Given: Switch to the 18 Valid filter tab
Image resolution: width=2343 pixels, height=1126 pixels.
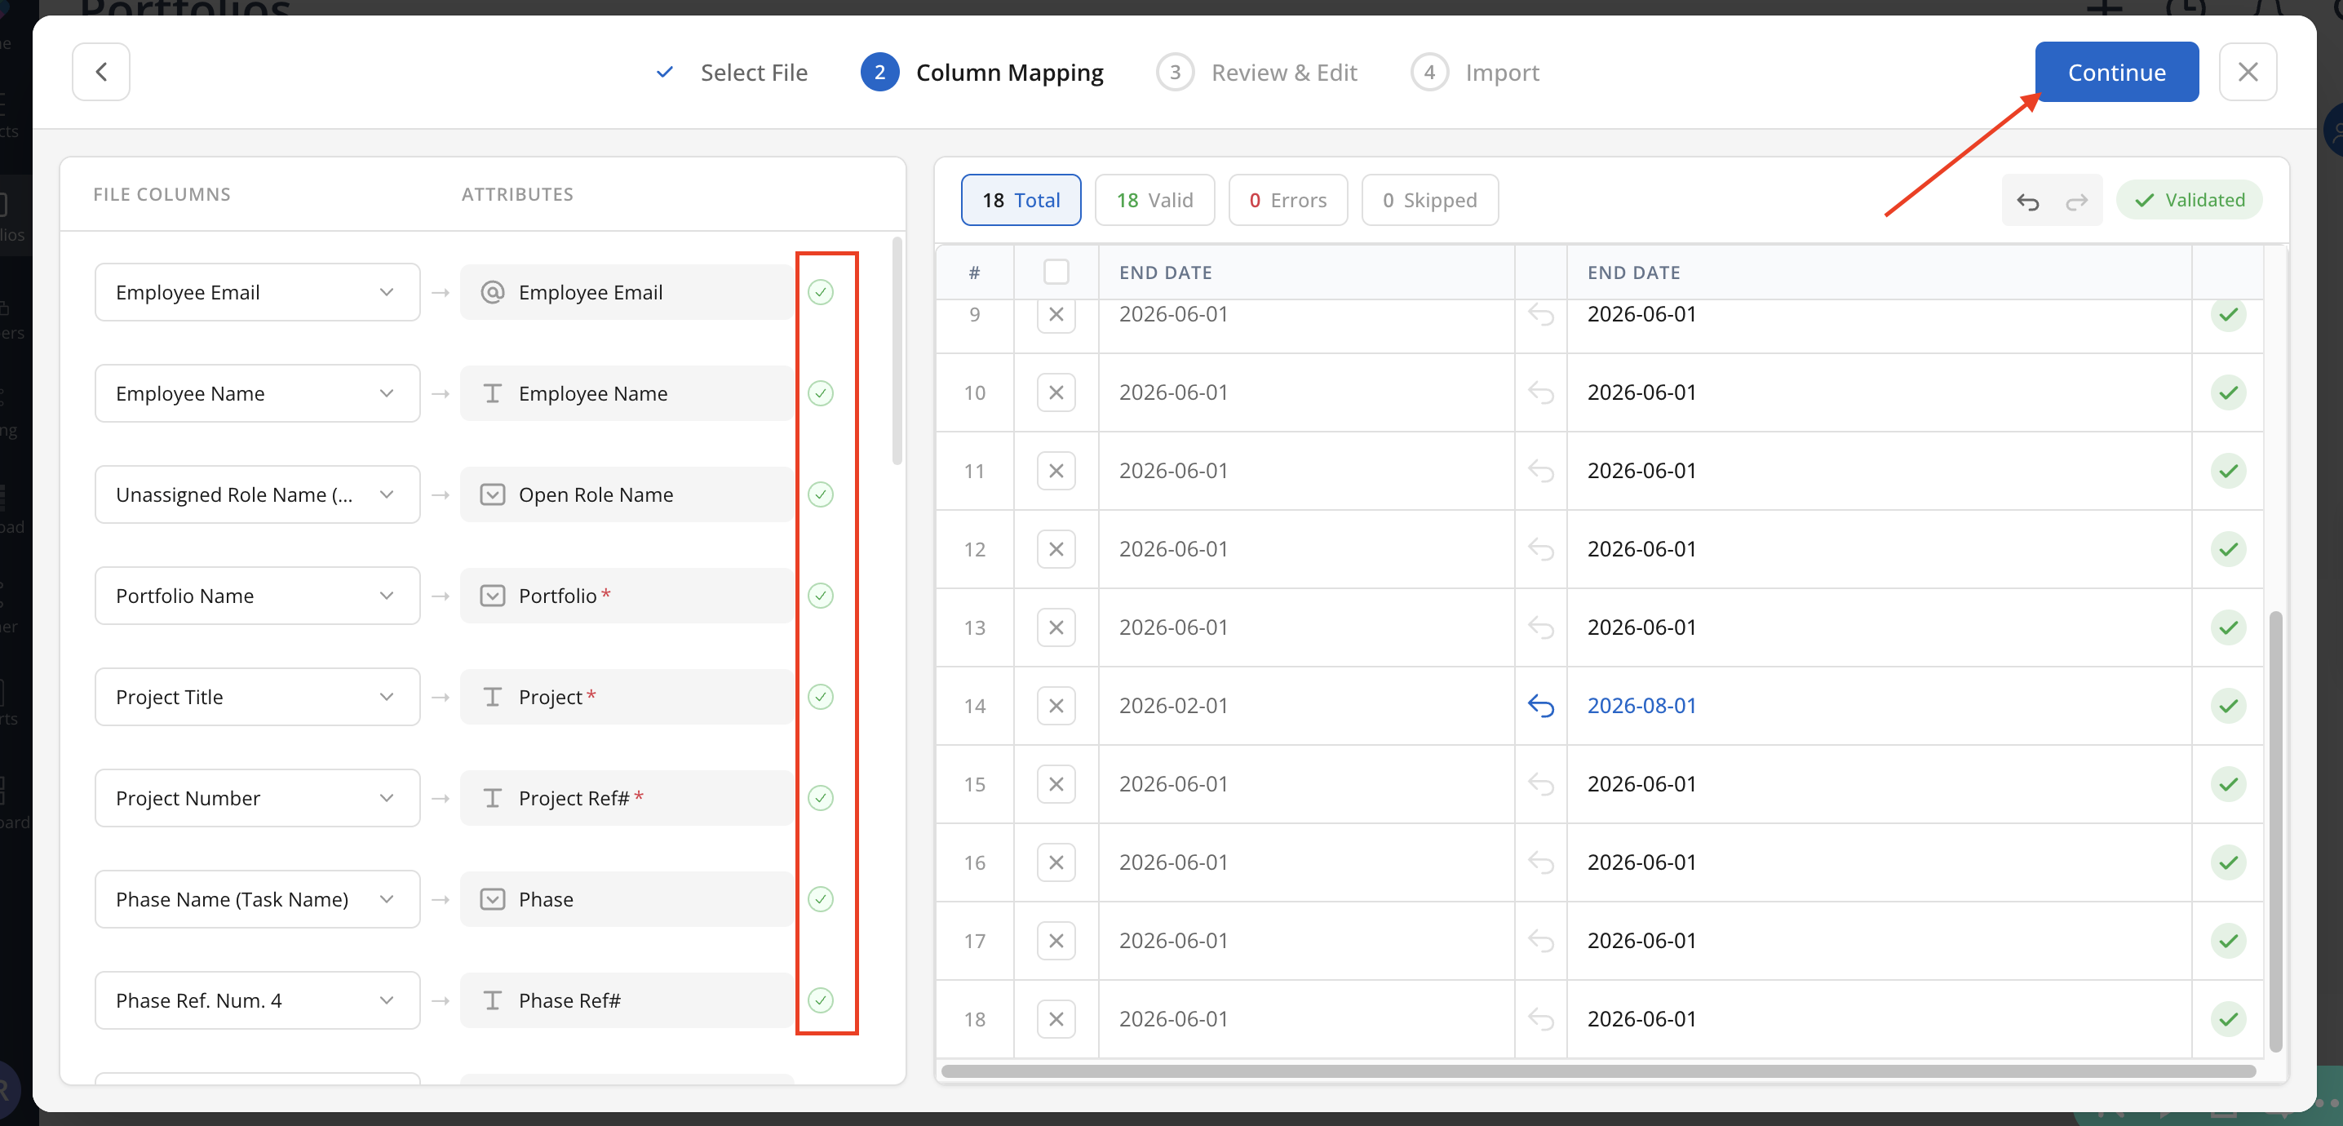Looking at the screenshot, I should coord(1154,200).
